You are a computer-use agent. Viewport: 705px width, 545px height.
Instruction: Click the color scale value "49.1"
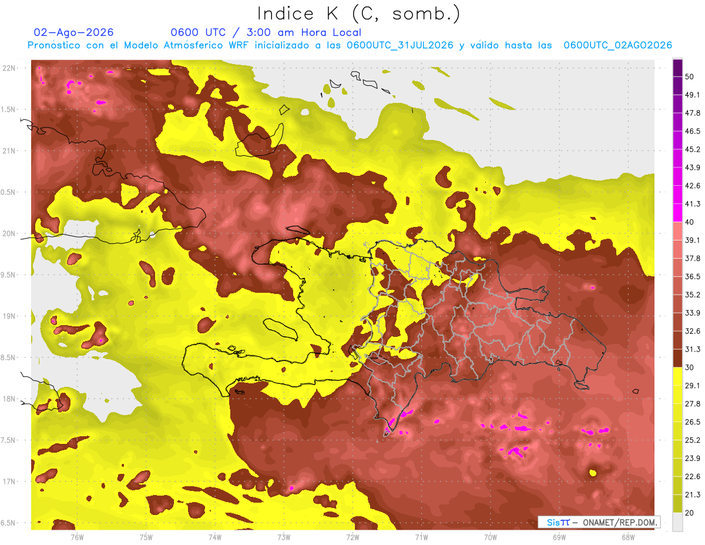[693, 95]
